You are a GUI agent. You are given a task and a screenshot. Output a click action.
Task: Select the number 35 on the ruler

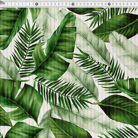127,4
